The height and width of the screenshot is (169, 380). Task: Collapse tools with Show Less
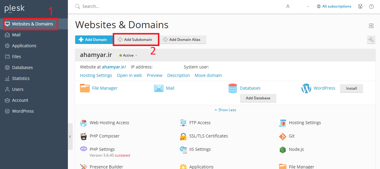pos(225,110)
